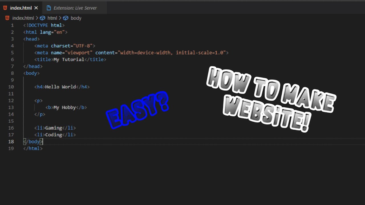Image resolution: width=365 pixels, height=205 pixels.
Task: Click the bold My Hobby text line
Action: pos(66,107)
